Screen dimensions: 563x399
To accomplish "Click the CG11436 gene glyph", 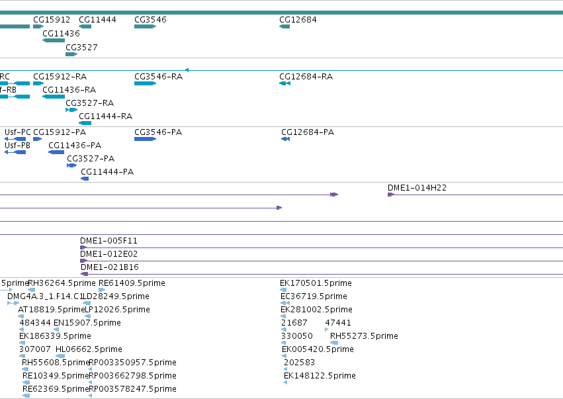I will click(x=54, y=40).
